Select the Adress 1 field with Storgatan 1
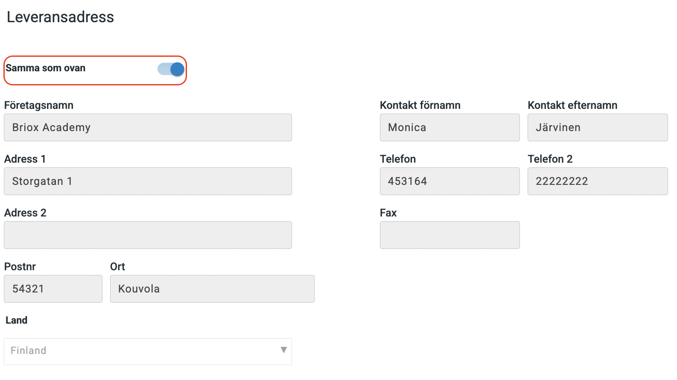This screenshot has width=677, height=380. (148, 181)
